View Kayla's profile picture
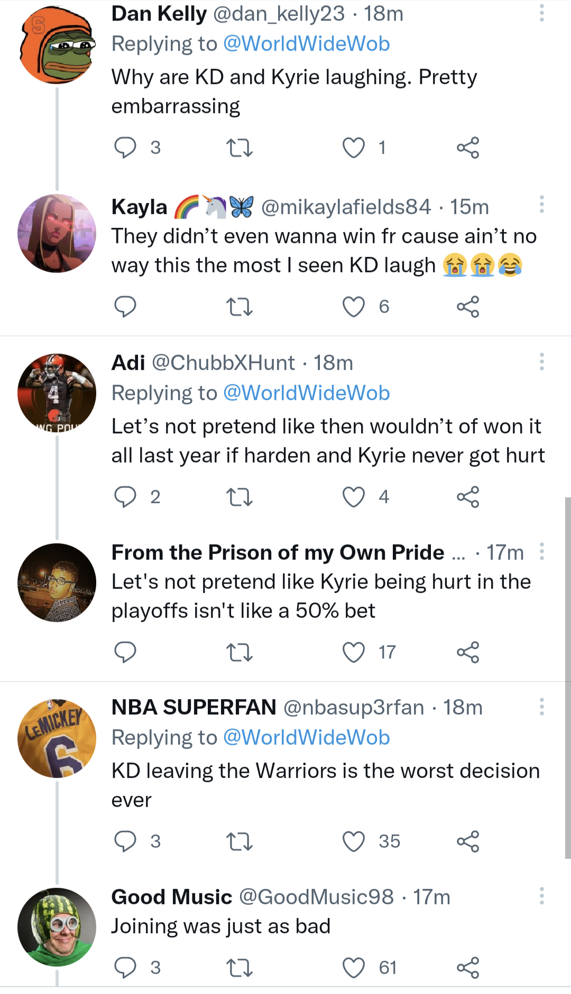 click(x=57, y=234)
